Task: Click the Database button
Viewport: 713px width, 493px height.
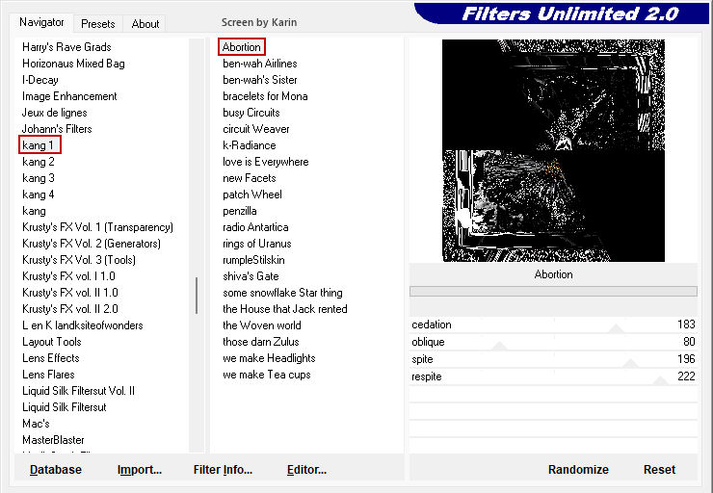Action: click(55, 470)
